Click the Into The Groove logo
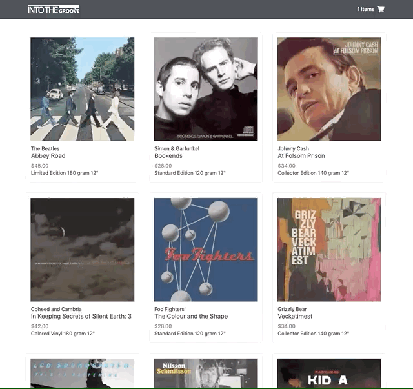The width and height of the screenshot is (413, 389). coord(54,9)
